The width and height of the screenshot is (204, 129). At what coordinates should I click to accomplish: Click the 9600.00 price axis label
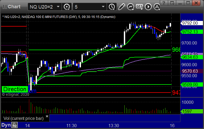189,65
